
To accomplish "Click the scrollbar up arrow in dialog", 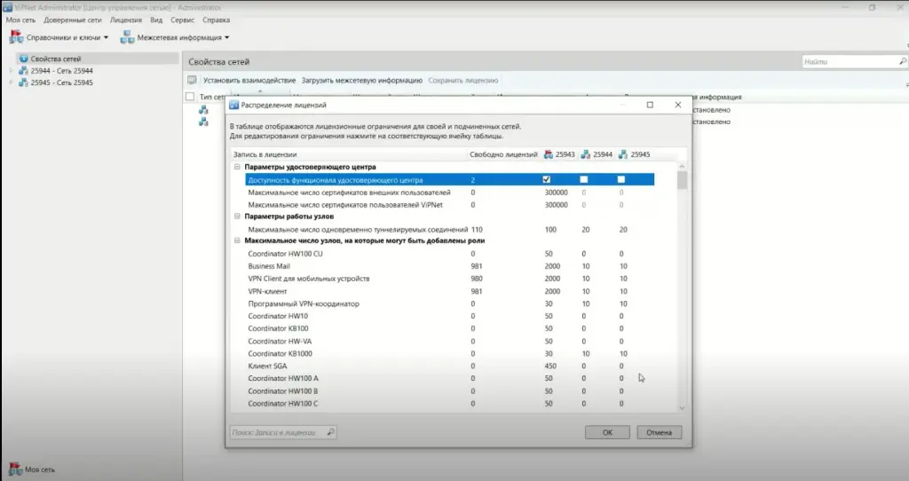I will coord(682,167).
